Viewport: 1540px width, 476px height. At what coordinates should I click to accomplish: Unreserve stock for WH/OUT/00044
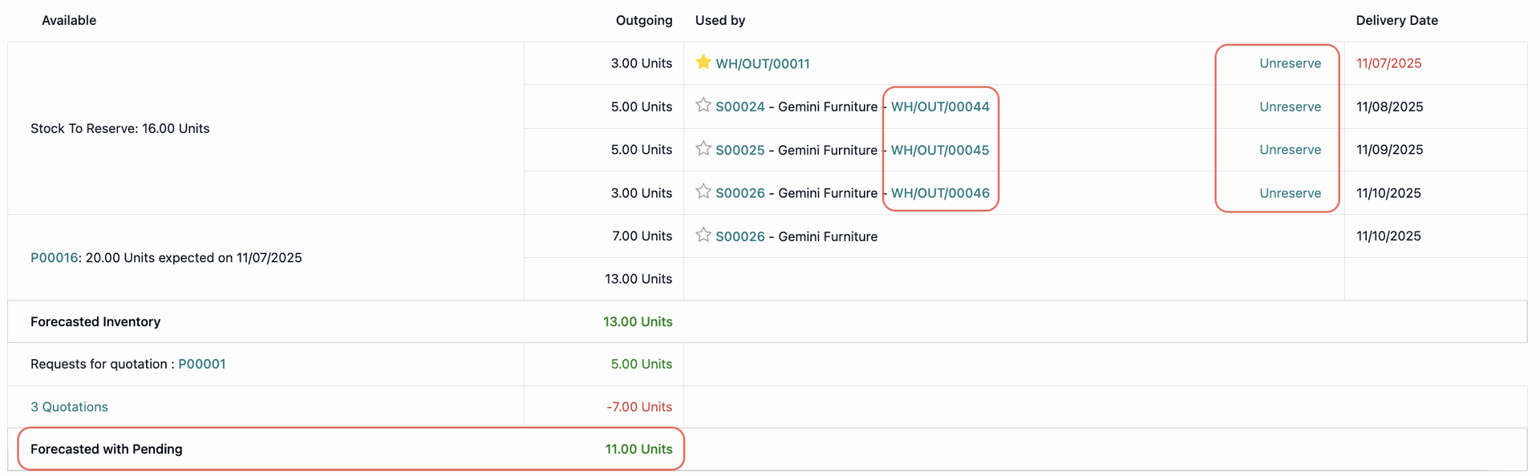pos(1290,107)
